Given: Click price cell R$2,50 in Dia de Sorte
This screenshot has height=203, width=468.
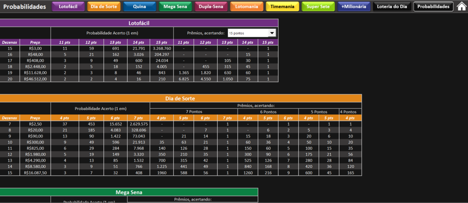Looking at the screenshot, I should 35,124.
